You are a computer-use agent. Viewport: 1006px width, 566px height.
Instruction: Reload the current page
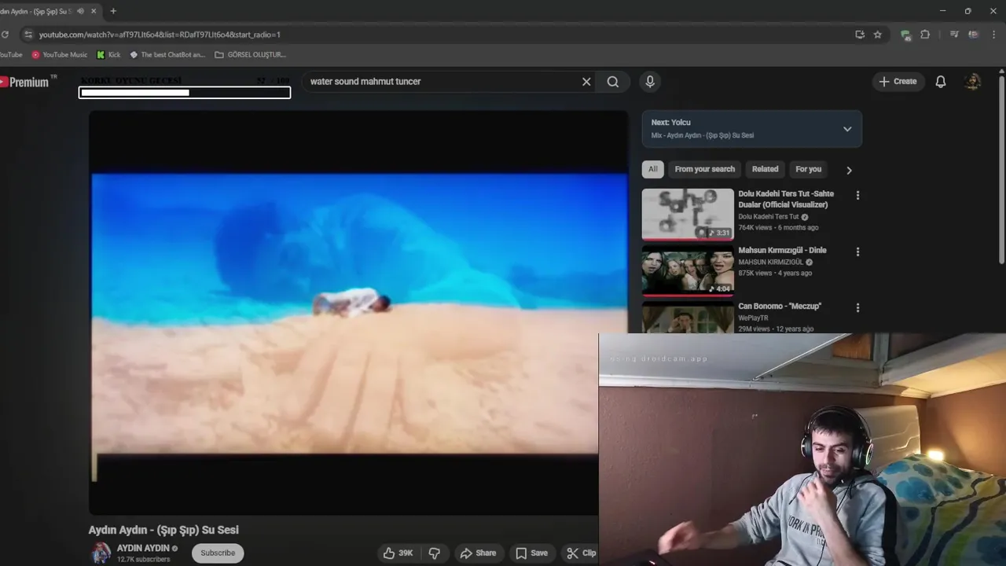click(x=5, y=35)
